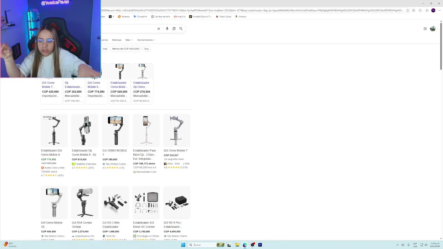
Task: Apply the Buy filter chip
Action: (146, 49)
